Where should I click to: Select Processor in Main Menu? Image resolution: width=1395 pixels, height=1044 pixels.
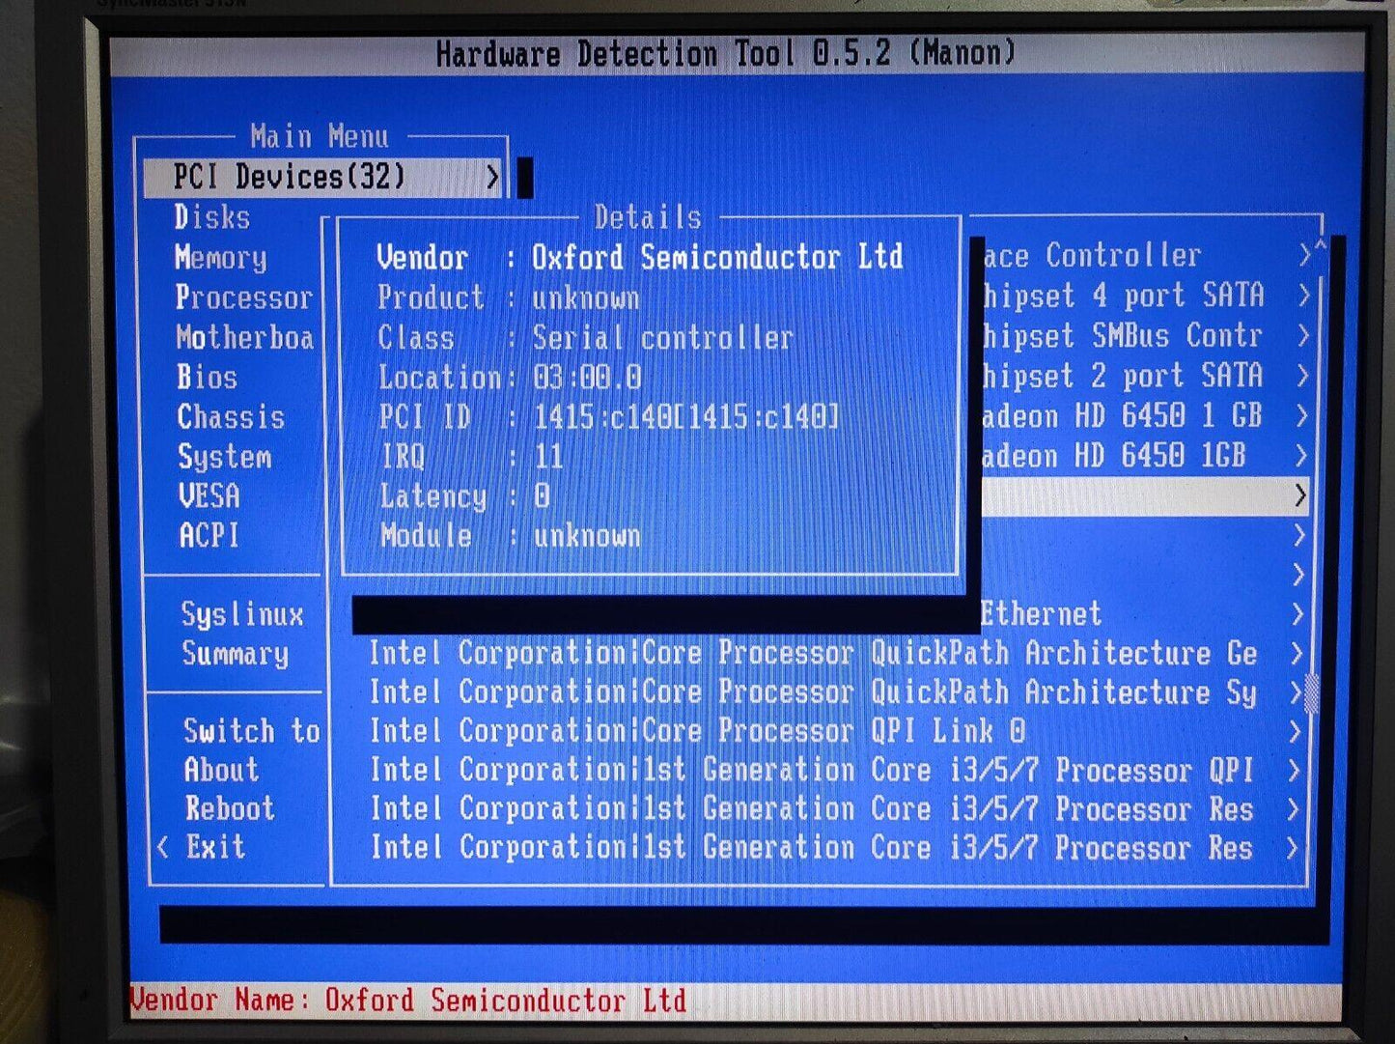click(244, 297)
